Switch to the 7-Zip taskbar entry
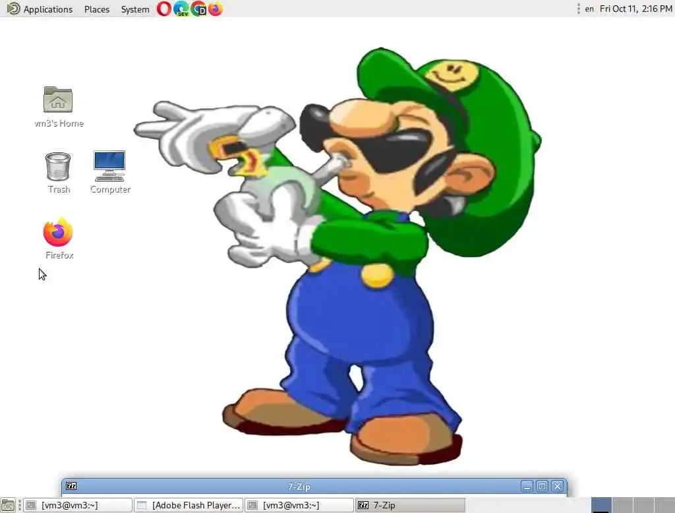This screenshot has width=675, height=513. [x=410, y=505]
